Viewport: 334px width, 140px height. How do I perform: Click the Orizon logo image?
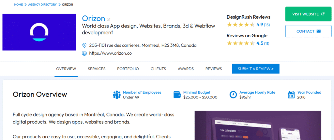click(39, 32)
